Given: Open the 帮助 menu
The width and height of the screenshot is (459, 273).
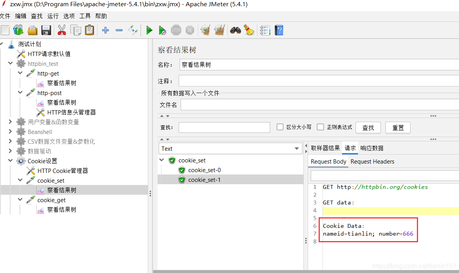Looking at the screenshot, I should point(101,16).
